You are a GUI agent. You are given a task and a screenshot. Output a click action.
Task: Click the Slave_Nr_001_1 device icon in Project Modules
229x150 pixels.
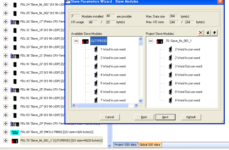[x=160, y=41]
